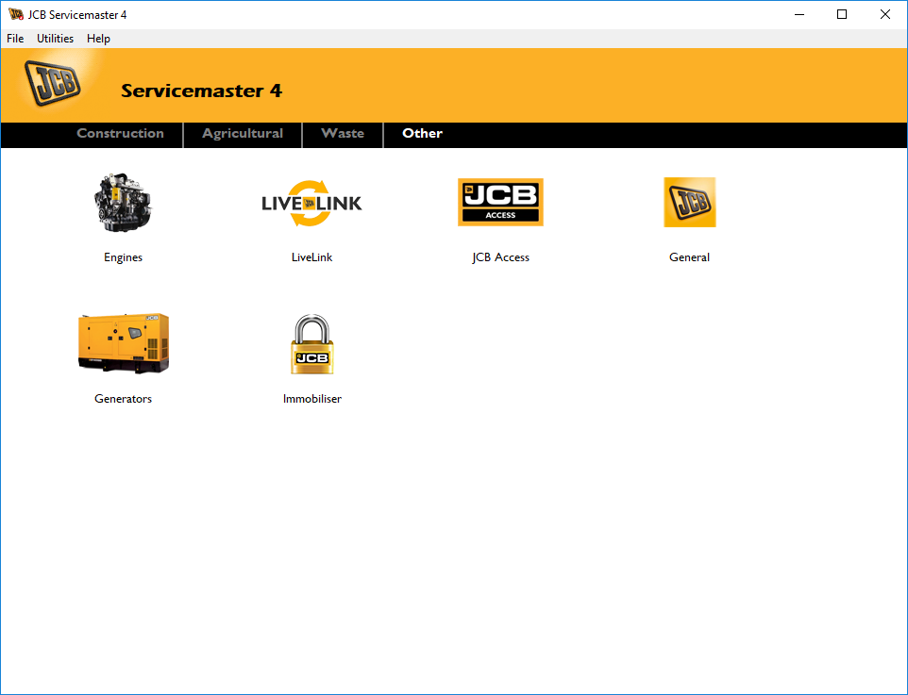Select the General JCB logo icon
This screenshot has height=695, width=908.
(x=689, y=202)
